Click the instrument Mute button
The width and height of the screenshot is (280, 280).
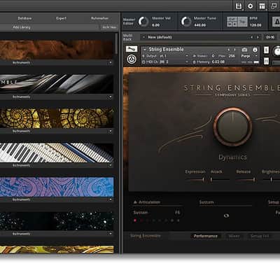pyautogui.click(x=266, y=62)
